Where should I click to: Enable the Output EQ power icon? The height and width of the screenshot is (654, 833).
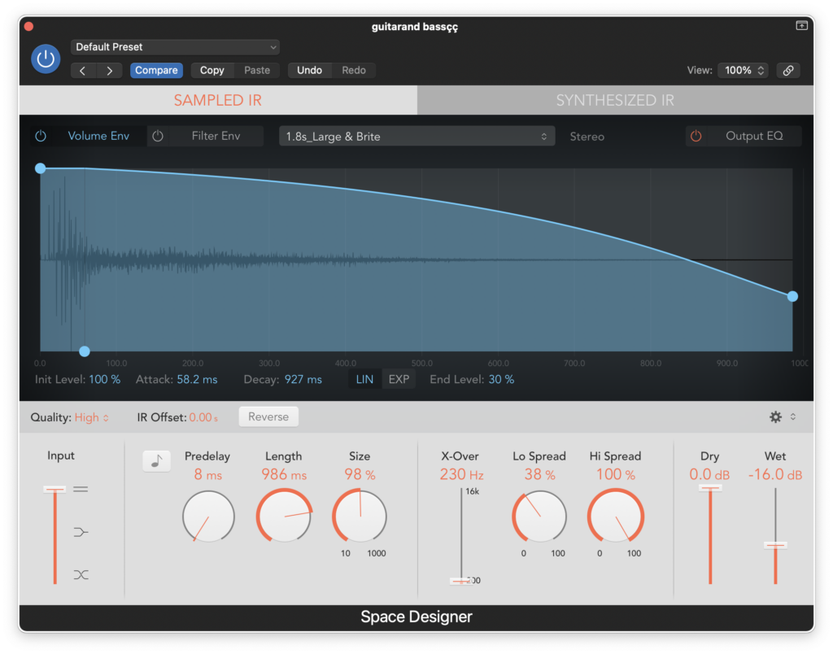coord(696,136)
